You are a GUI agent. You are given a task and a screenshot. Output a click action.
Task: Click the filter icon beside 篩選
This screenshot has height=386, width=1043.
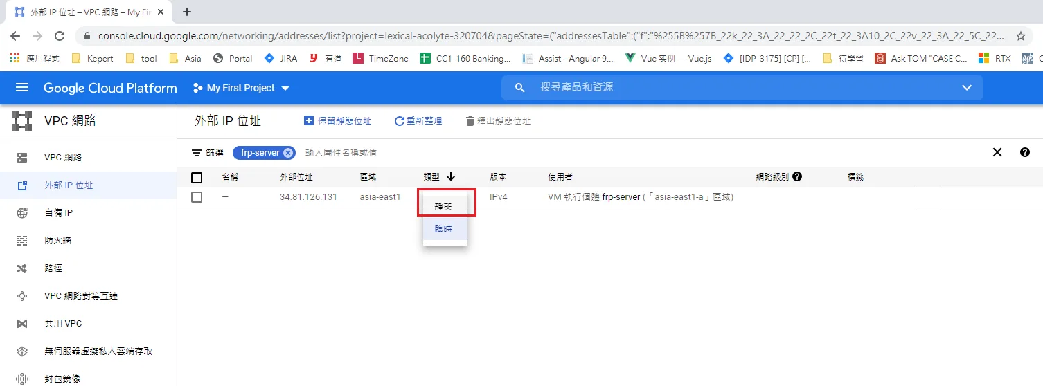pos(197,153)
